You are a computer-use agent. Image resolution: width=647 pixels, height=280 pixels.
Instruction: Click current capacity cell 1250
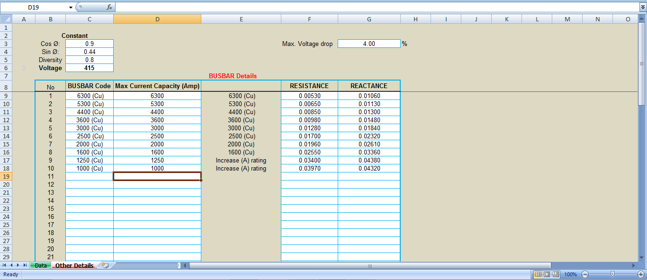point(157,160)
